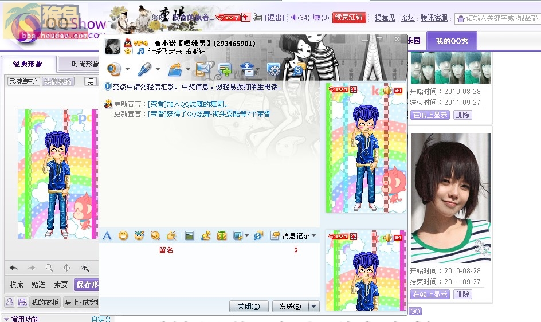Insert a picture into the chat
The height and width of the screenshot is (322, 541).
[x=190, y=235]
